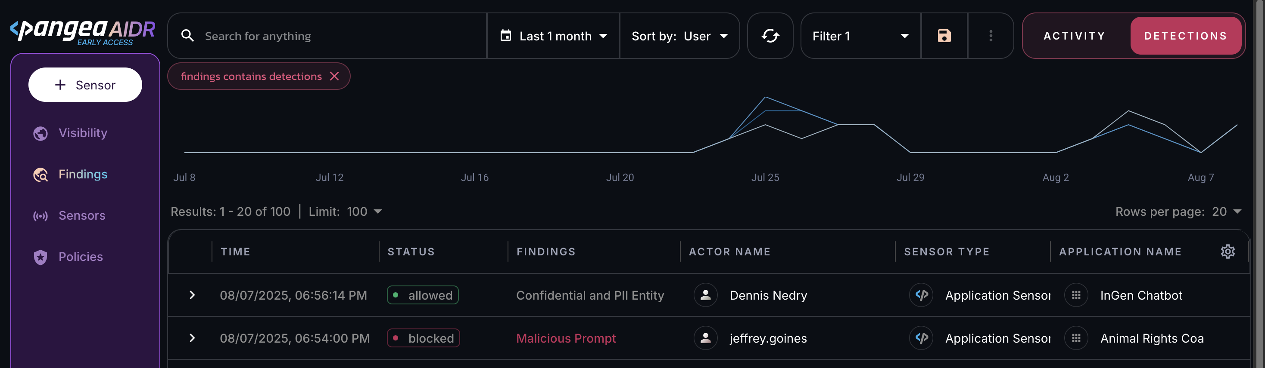This screenshot has width=1265, height=368.
Task: Click the Confidential and PII Entity finding
Action: tap(590, 295)
